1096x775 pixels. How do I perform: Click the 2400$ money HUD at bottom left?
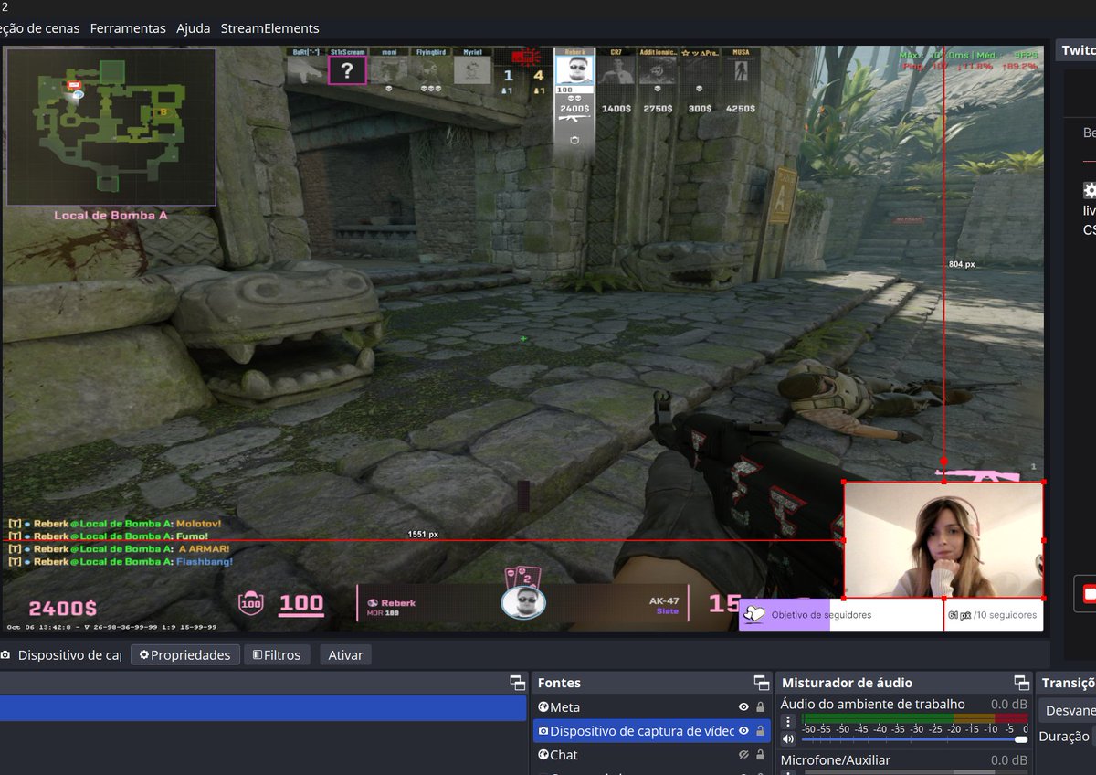point(63,608)
